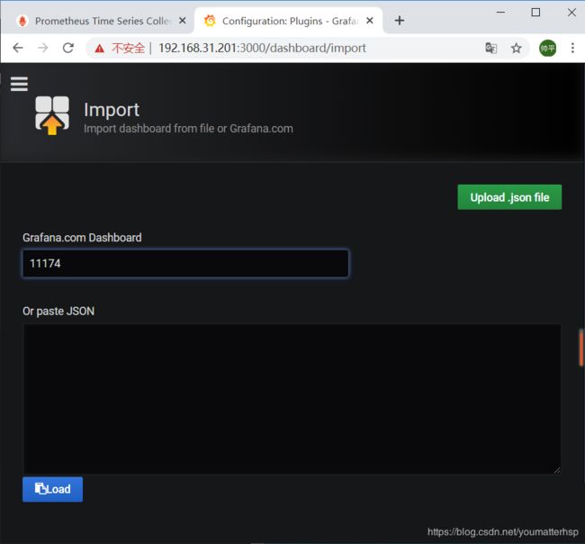Go forward in browser history
Screen dimensions: 585x544
43,48
